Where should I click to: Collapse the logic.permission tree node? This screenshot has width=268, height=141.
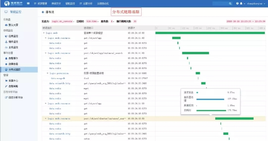[48, 73]
